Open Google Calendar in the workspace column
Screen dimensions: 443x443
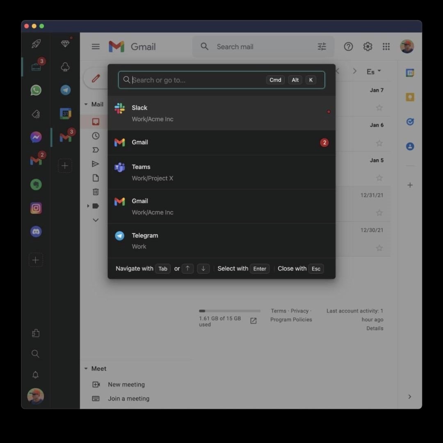click(x=65, y=114)
